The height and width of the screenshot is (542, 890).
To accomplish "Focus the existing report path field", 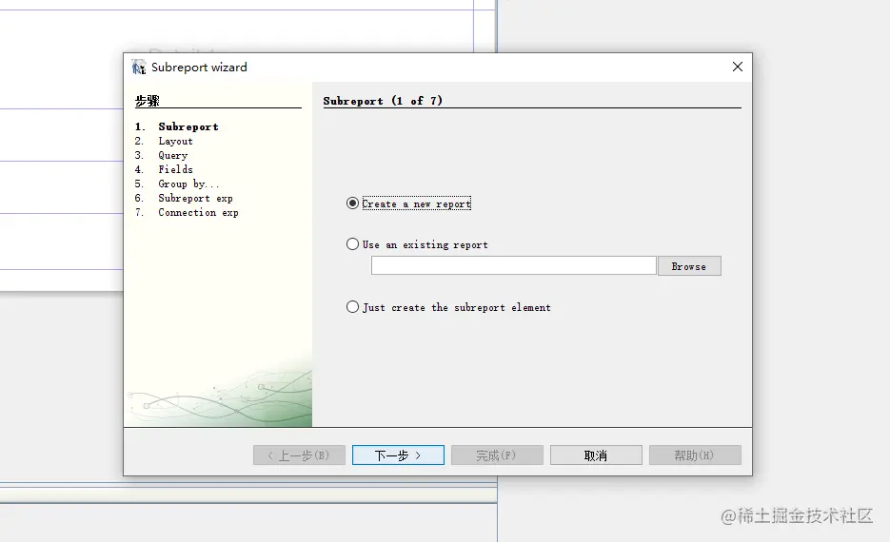I will pyautogui.click(x=514, y=265).
